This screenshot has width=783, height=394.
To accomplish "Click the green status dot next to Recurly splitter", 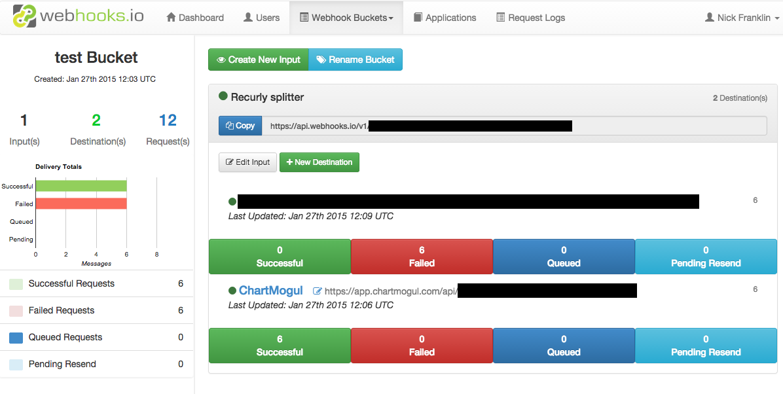I will coord(223,96).
